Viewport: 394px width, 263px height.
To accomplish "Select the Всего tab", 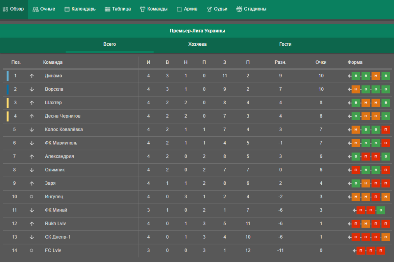I will 110,44.
